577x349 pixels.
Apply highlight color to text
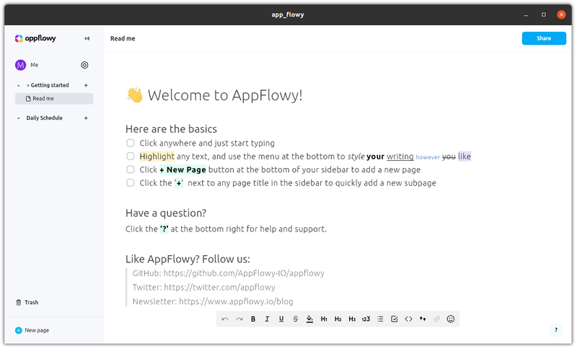click(x=310, y=319)
